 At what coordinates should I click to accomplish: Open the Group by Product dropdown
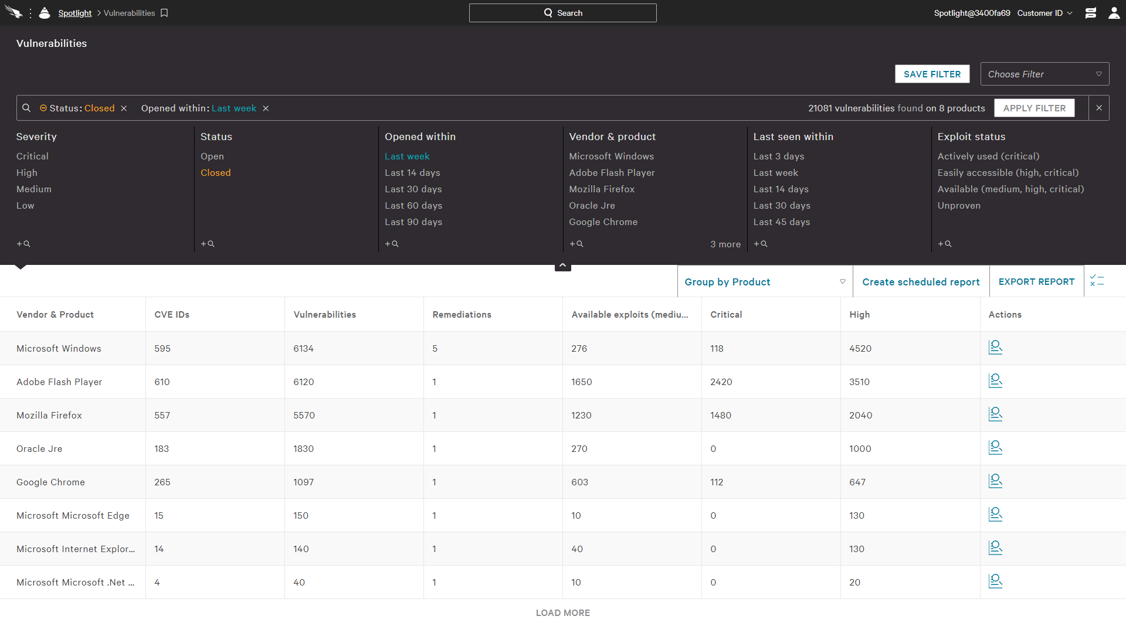pos(765,282)
